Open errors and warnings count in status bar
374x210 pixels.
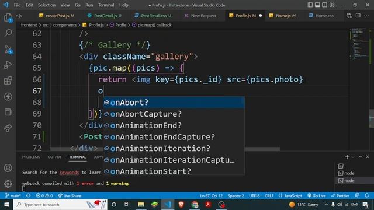pyautogui.click(x=44, y=196)
